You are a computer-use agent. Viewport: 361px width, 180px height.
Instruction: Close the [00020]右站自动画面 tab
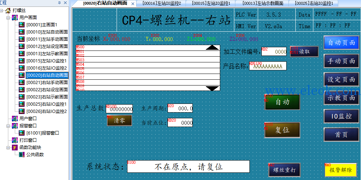[x=133, y=4]
